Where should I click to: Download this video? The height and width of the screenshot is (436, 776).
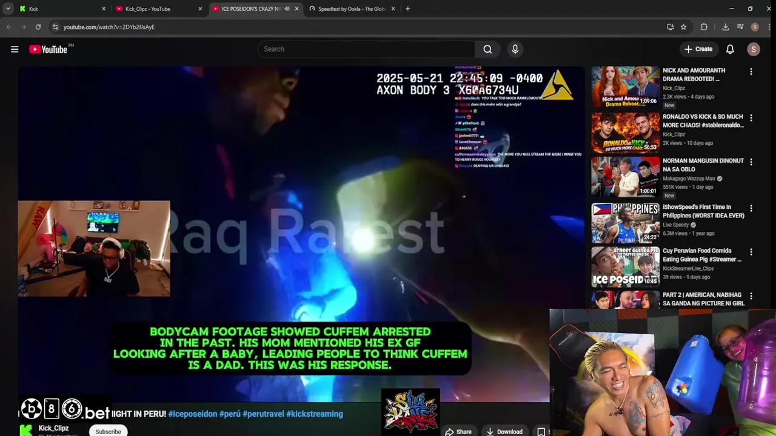pyautogui.click(x=504, y=432)
